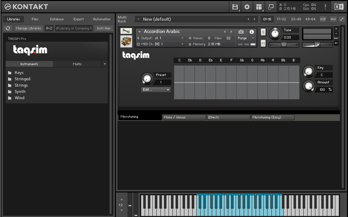348x217 pixels.
Task: Toggle the KSP multi script editor
Action: (x=323, y=19)
